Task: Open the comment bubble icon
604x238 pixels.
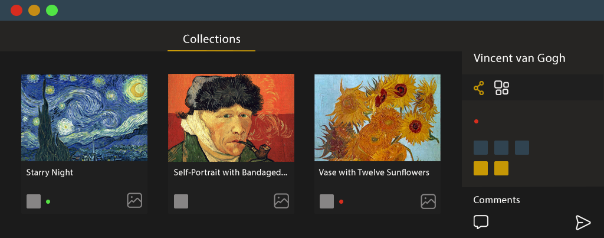Action: pos(481,222)
